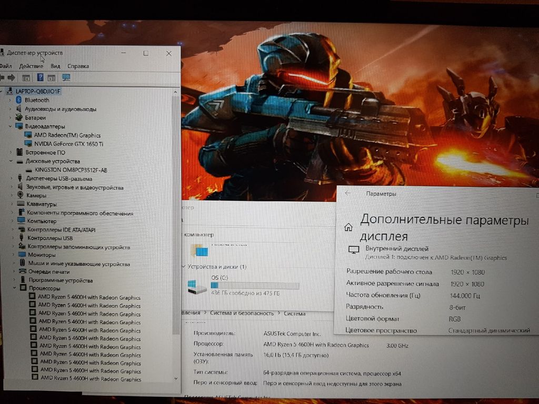The image size is (539, 404).
Task: Expand the Контроллеры IDE ATA/ATAPI node
Action: 13,229
